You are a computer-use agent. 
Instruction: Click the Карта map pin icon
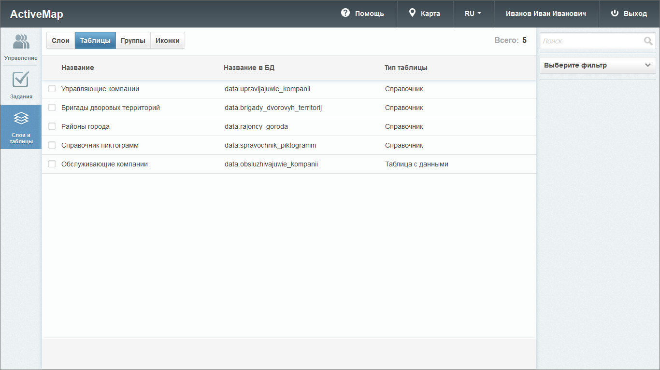pyautogui.click(x=412, y=13)
